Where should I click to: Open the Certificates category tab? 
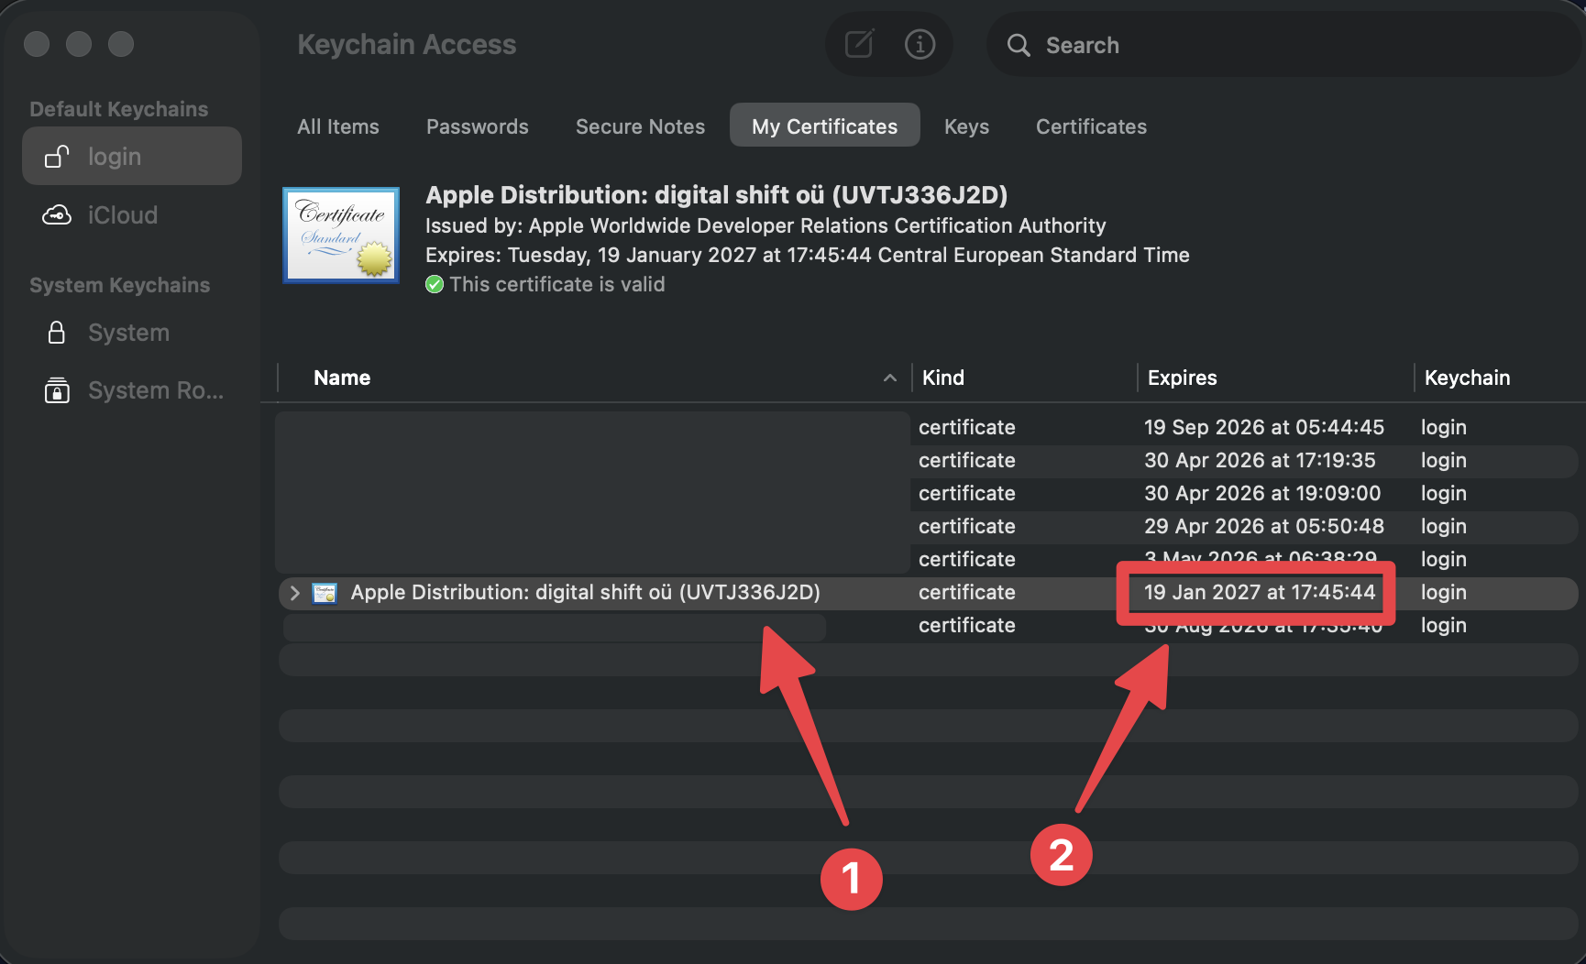pyautogui.click(x=1091, y=126)
